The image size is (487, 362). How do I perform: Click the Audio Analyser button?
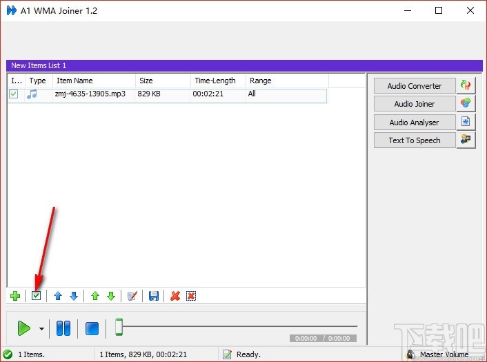(415, 123)
